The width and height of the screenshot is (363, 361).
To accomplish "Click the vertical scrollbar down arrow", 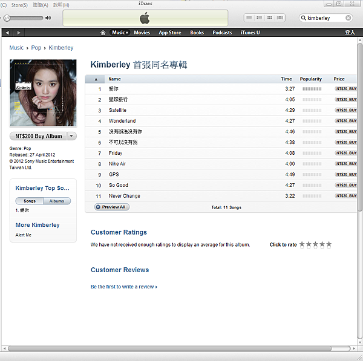I will (360, 342).
